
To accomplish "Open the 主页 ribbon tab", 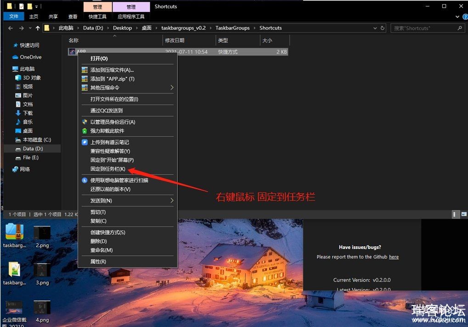I will [x=34, y=17].
